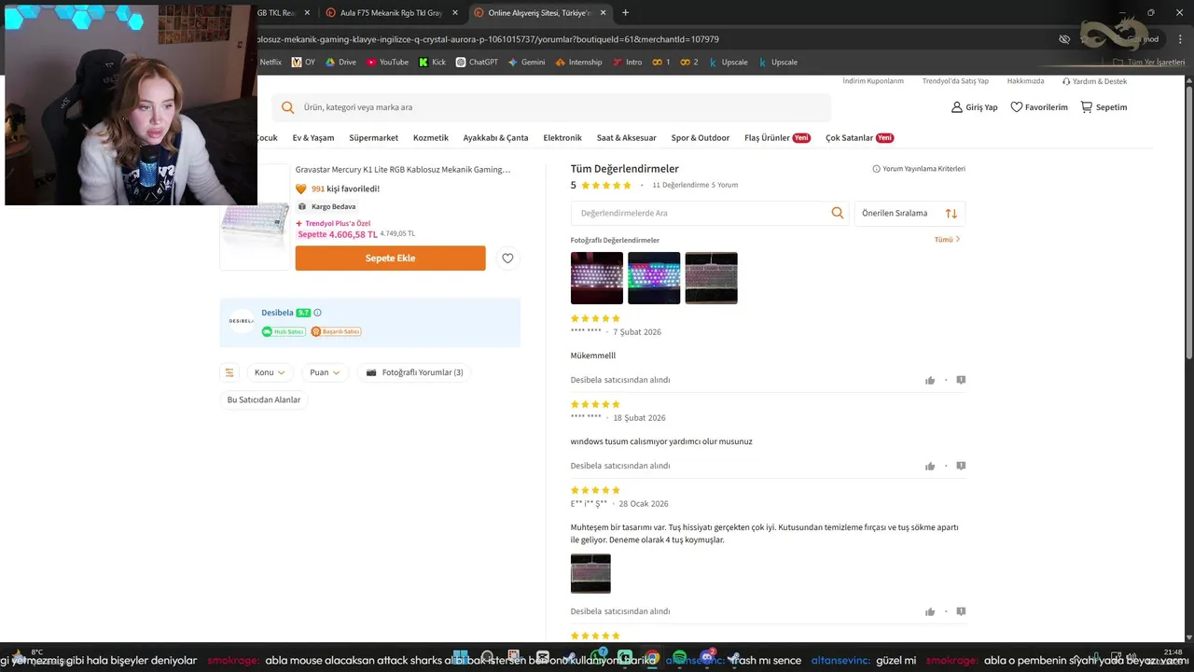Open Gemini bookmark
The image size is (1194, 672).
[526, 63]
